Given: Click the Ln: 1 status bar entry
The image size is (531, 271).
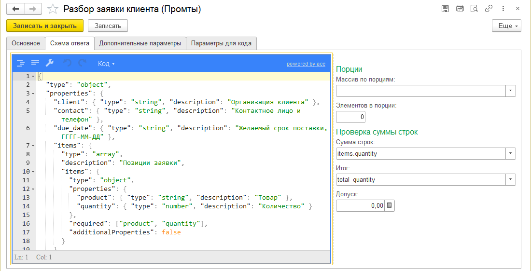Looking at the screenshot, I should pyautogui.click(x=21, y=257).
